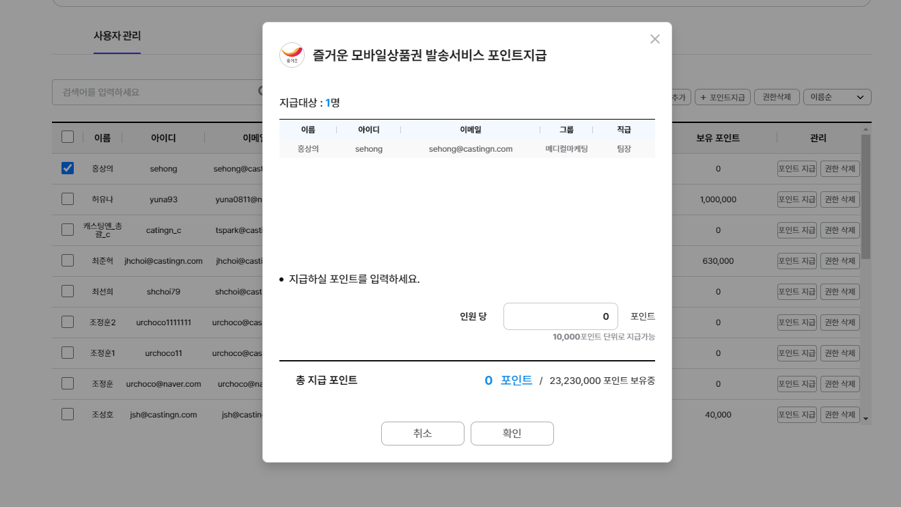Check the 허유나 row checkbox
Screen dimensions: 901x507
[x=68, y=199]
